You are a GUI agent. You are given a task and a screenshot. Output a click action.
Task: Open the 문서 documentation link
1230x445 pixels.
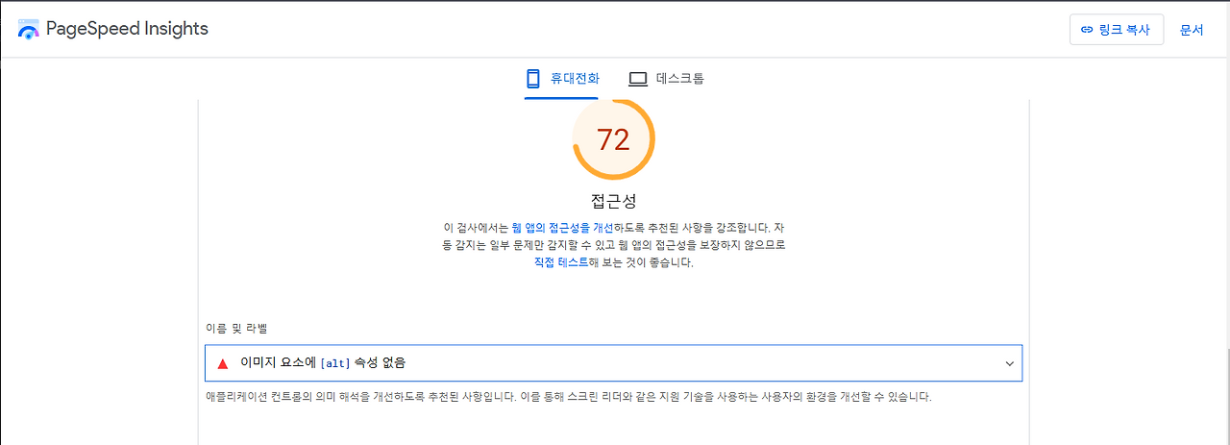pos(1192,30)
